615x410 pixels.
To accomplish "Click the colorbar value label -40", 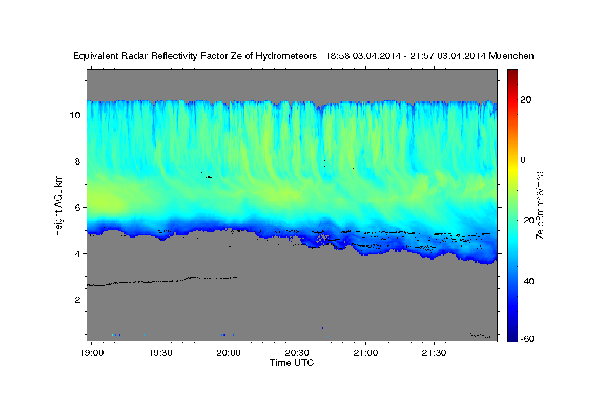I will [527, 281].
